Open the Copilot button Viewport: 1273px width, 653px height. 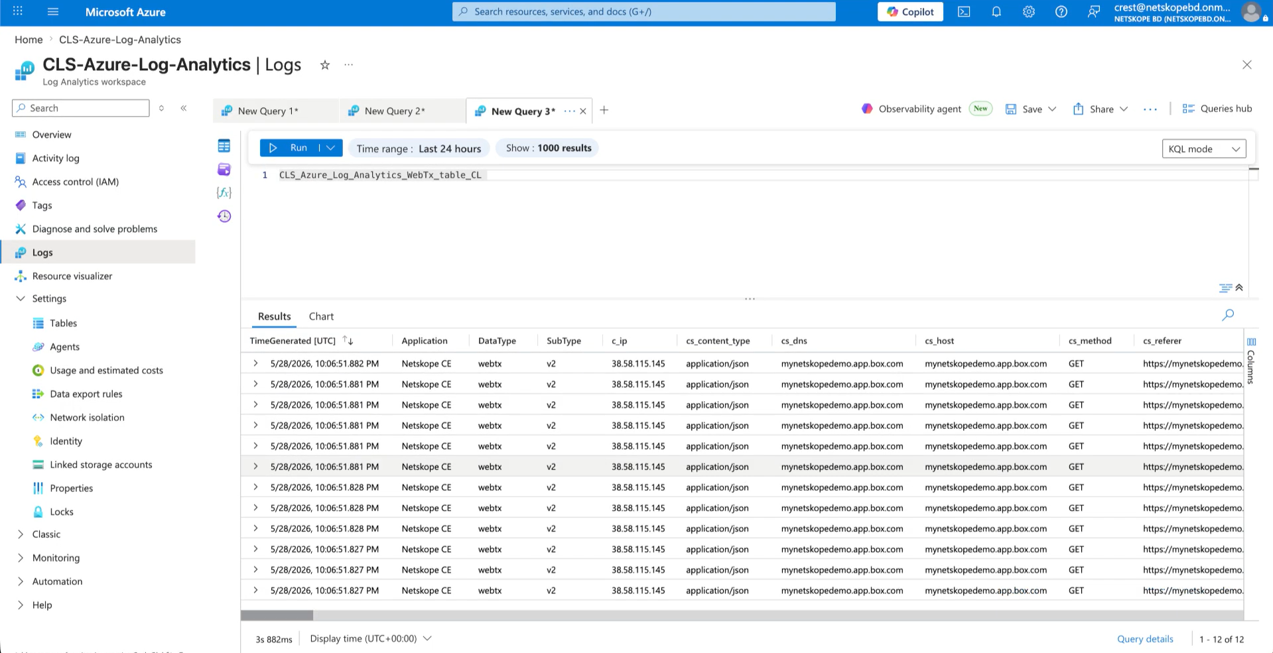coord(910,12)
